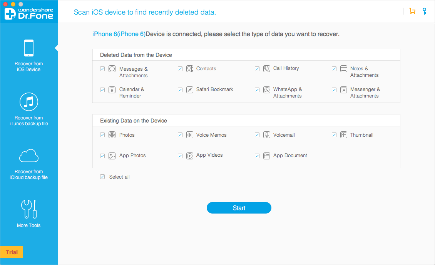Toggle the Contacts checkbox

tap(180, 69)
